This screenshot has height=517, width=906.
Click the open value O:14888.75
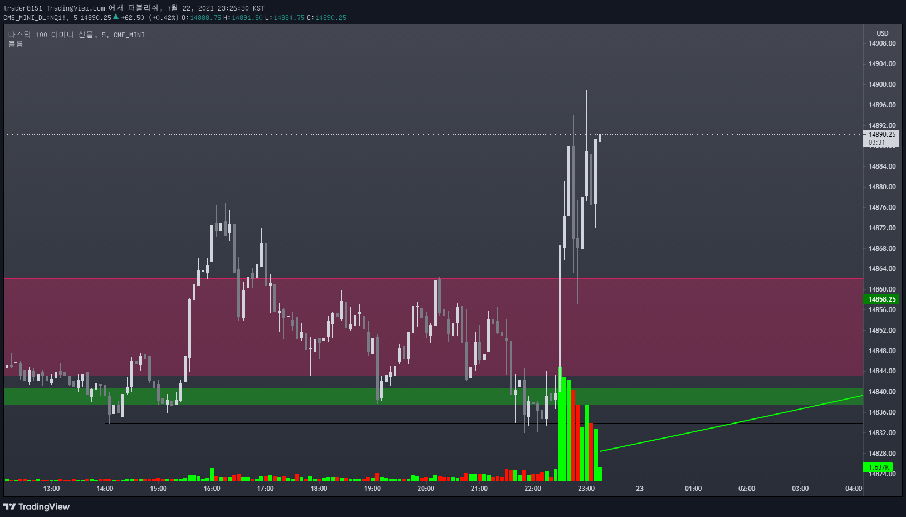point(202,17)
